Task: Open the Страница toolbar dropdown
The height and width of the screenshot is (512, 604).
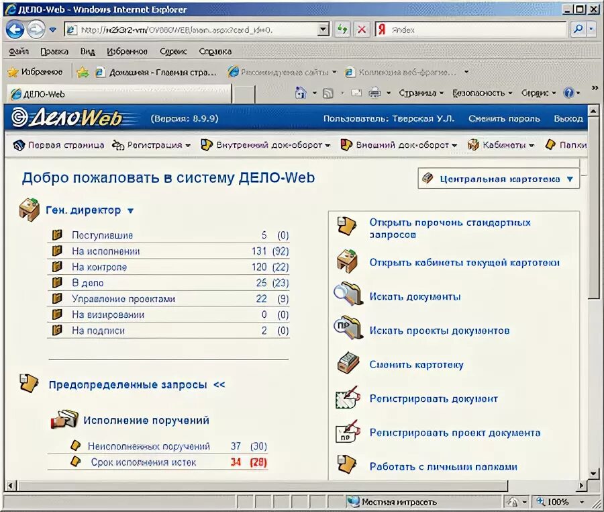Action: point(421,93)
